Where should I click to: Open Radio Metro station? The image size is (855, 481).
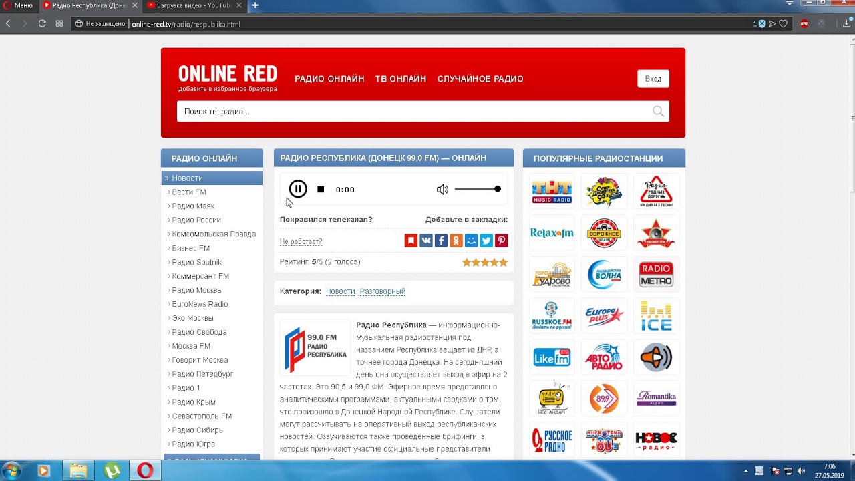[x=656, y=275]
